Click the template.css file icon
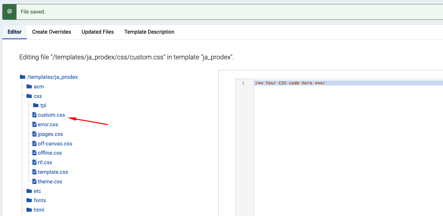 [x=34, y=172]
